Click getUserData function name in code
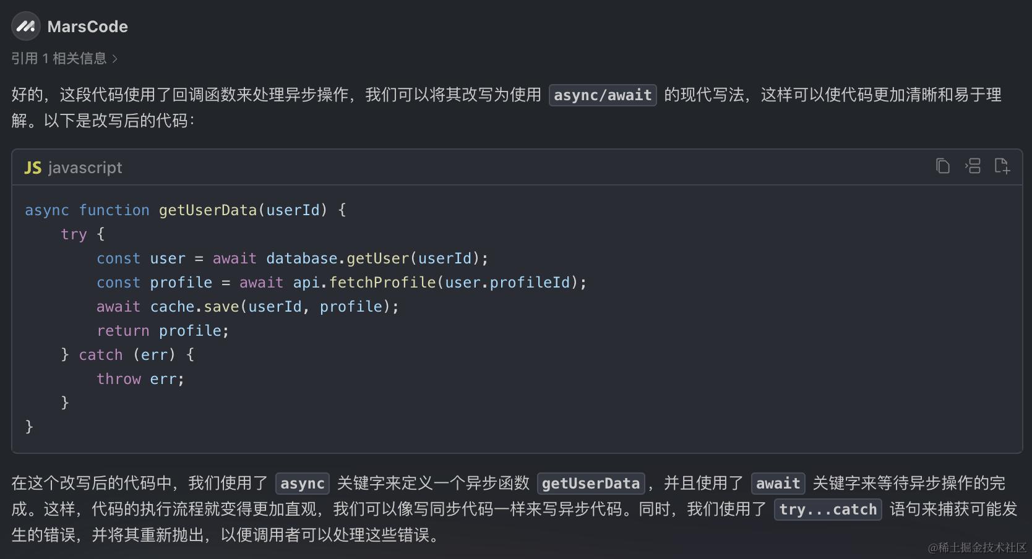The image size is (1032, 559). 208,210
